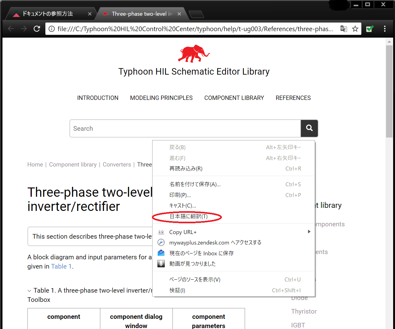Choose 名前を付けて保存(A)... from context menu
Screen dimensions: 395x329
(x=195, y=184)
